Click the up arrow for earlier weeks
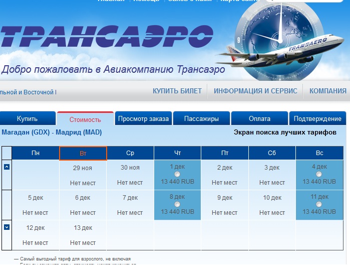Screen dimensions: 350x271 click(7, 167)
